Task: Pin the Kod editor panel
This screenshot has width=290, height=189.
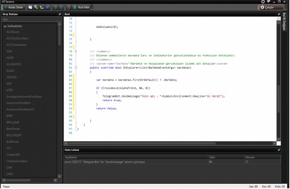Action: pyautogui.click(x=278, y=14)
